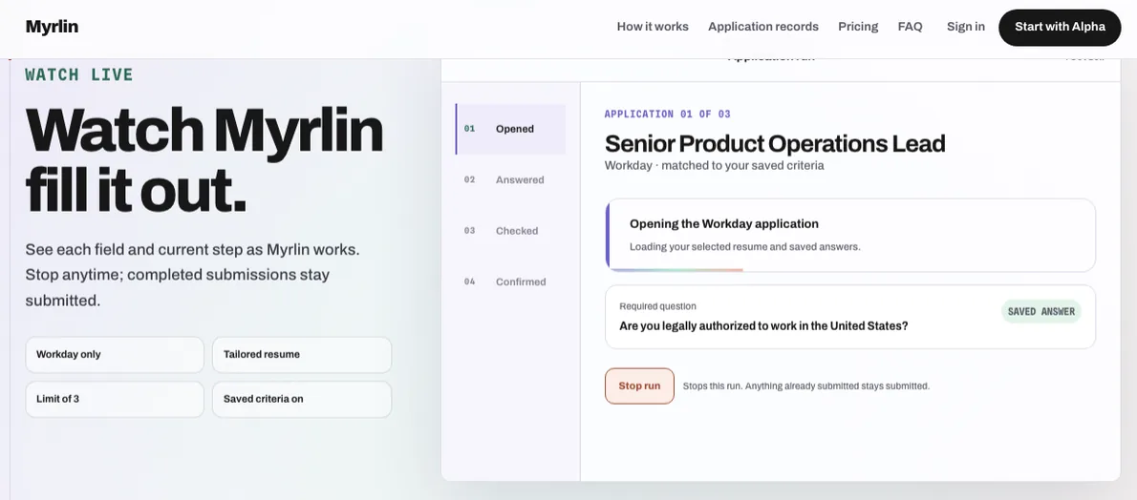Click the Start with Alpha button
The height and width of the screenshot is (500, 1137).
pyautogui.click(x=1060, y=28)
